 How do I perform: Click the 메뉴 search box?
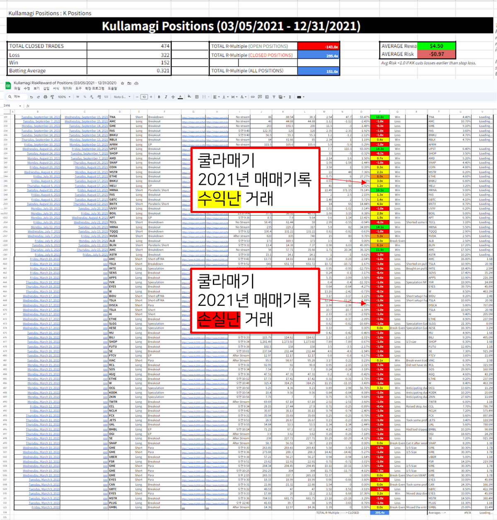[17, 97]
